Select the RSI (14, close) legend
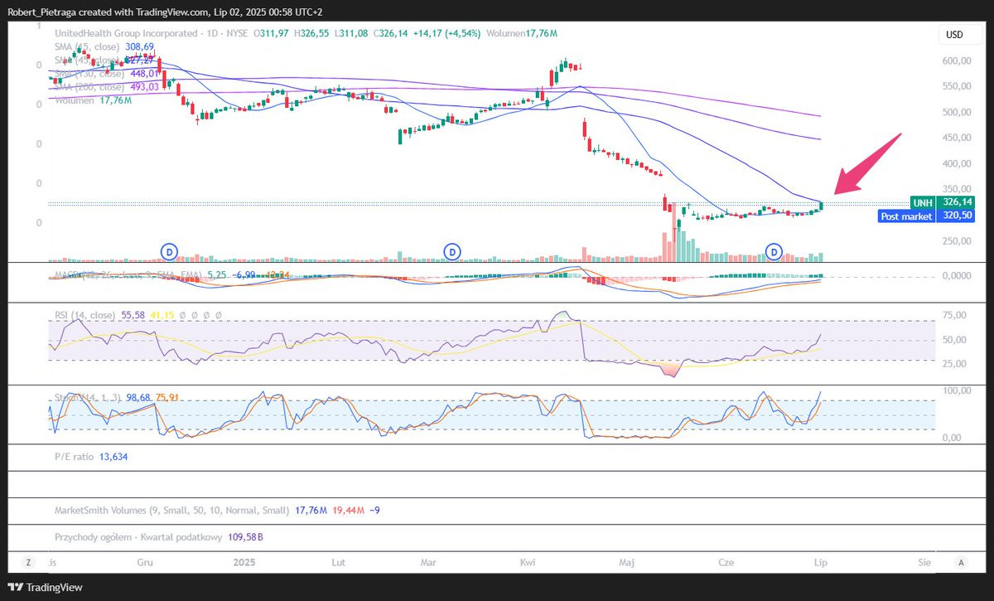Screen dimensions: 994x601 [x=84, y=316]
